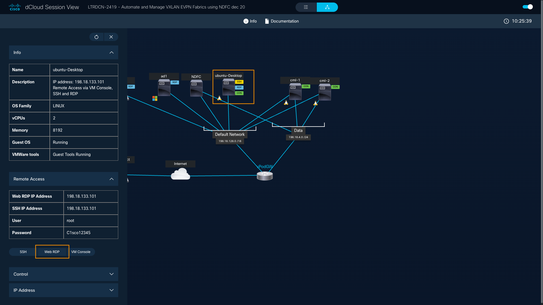Select the Default Network label
Viewport: 543px width, 305px height.
coord(230,135)
